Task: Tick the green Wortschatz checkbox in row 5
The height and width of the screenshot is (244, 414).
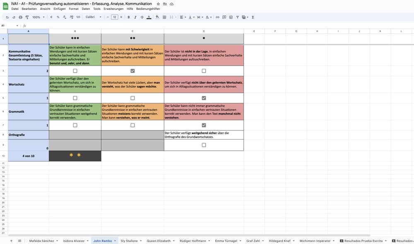Action: pos(75,98)
